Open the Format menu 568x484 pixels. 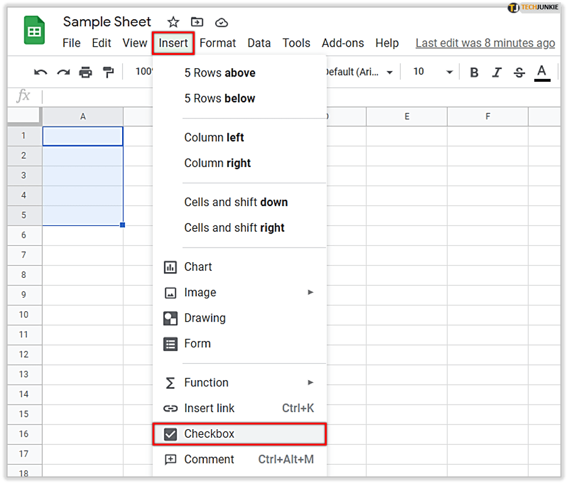[x=217, y=43]
